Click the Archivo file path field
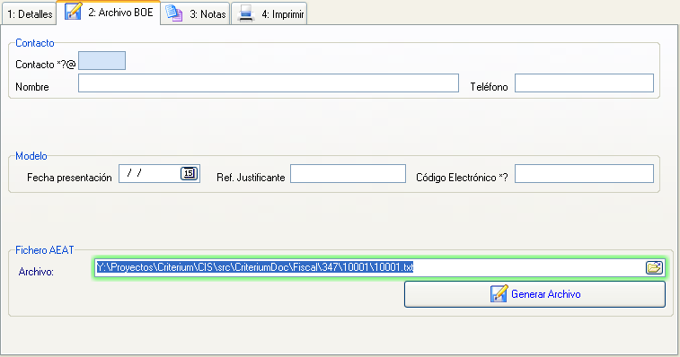 pos(379,267)
